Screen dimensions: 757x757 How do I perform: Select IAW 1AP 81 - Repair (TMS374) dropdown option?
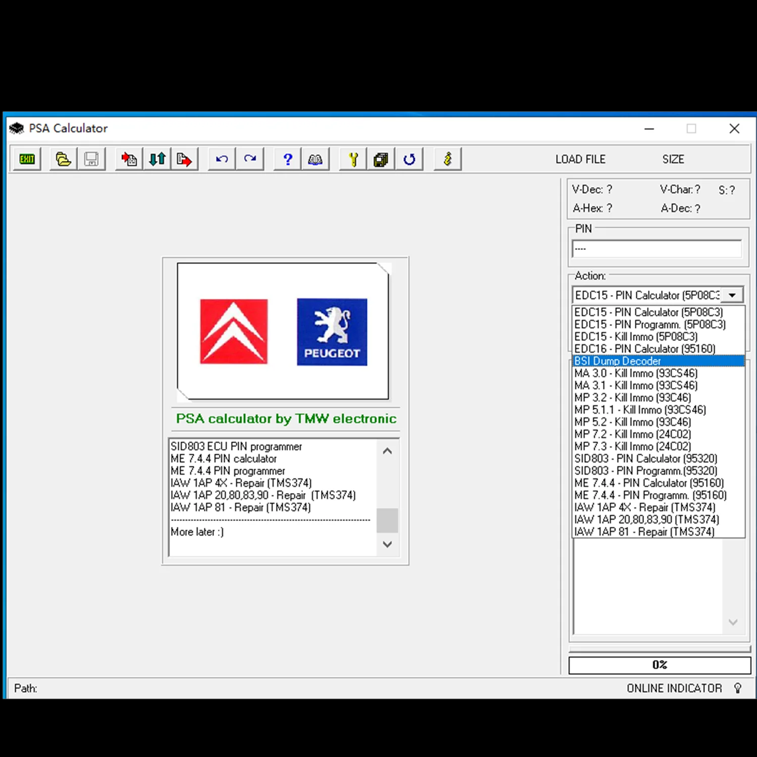(659, 531)
